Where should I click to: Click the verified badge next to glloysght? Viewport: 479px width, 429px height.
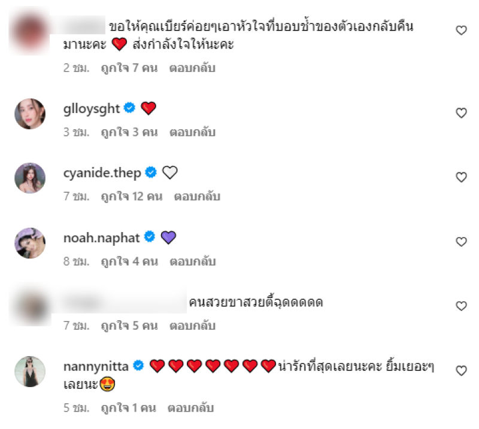point(129,108)
